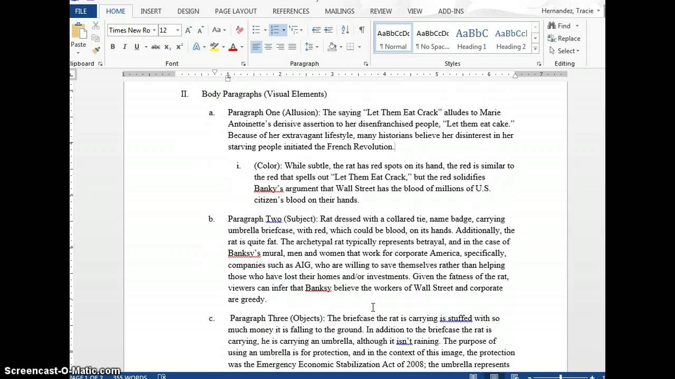Decrease paragraph indent
The width and height of the screenshot is (675, 379).
coord(316,30)
